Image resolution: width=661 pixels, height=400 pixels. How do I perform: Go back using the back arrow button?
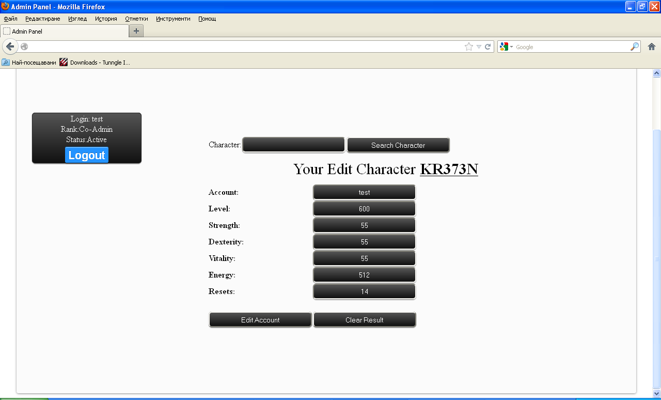coord(10,47)
